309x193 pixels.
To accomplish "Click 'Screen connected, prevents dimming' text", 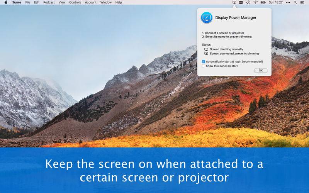I will 234,54.
